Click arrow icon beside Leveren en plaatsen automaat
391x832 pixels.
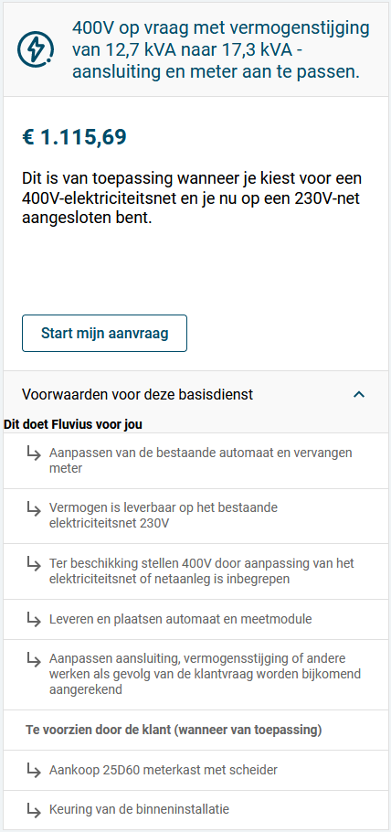[x=34, y=619]
